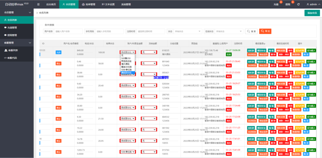Image resolution: width=322 pixels, height=158 pixels.
Task: Open the 系统管理 top menu
Action: coord(126,4)
